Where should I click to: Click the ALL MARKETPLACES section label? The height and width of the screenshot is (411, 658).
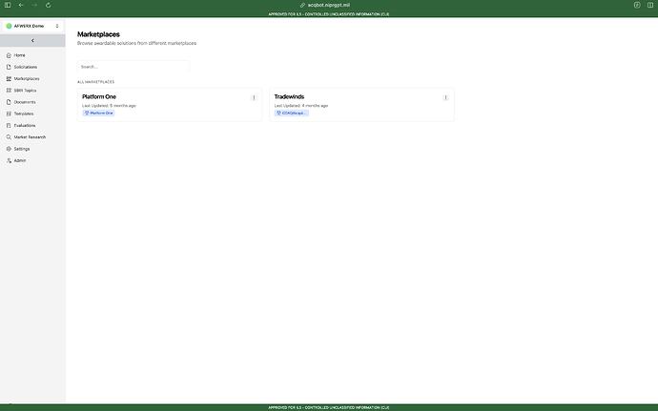coord(95,82)
